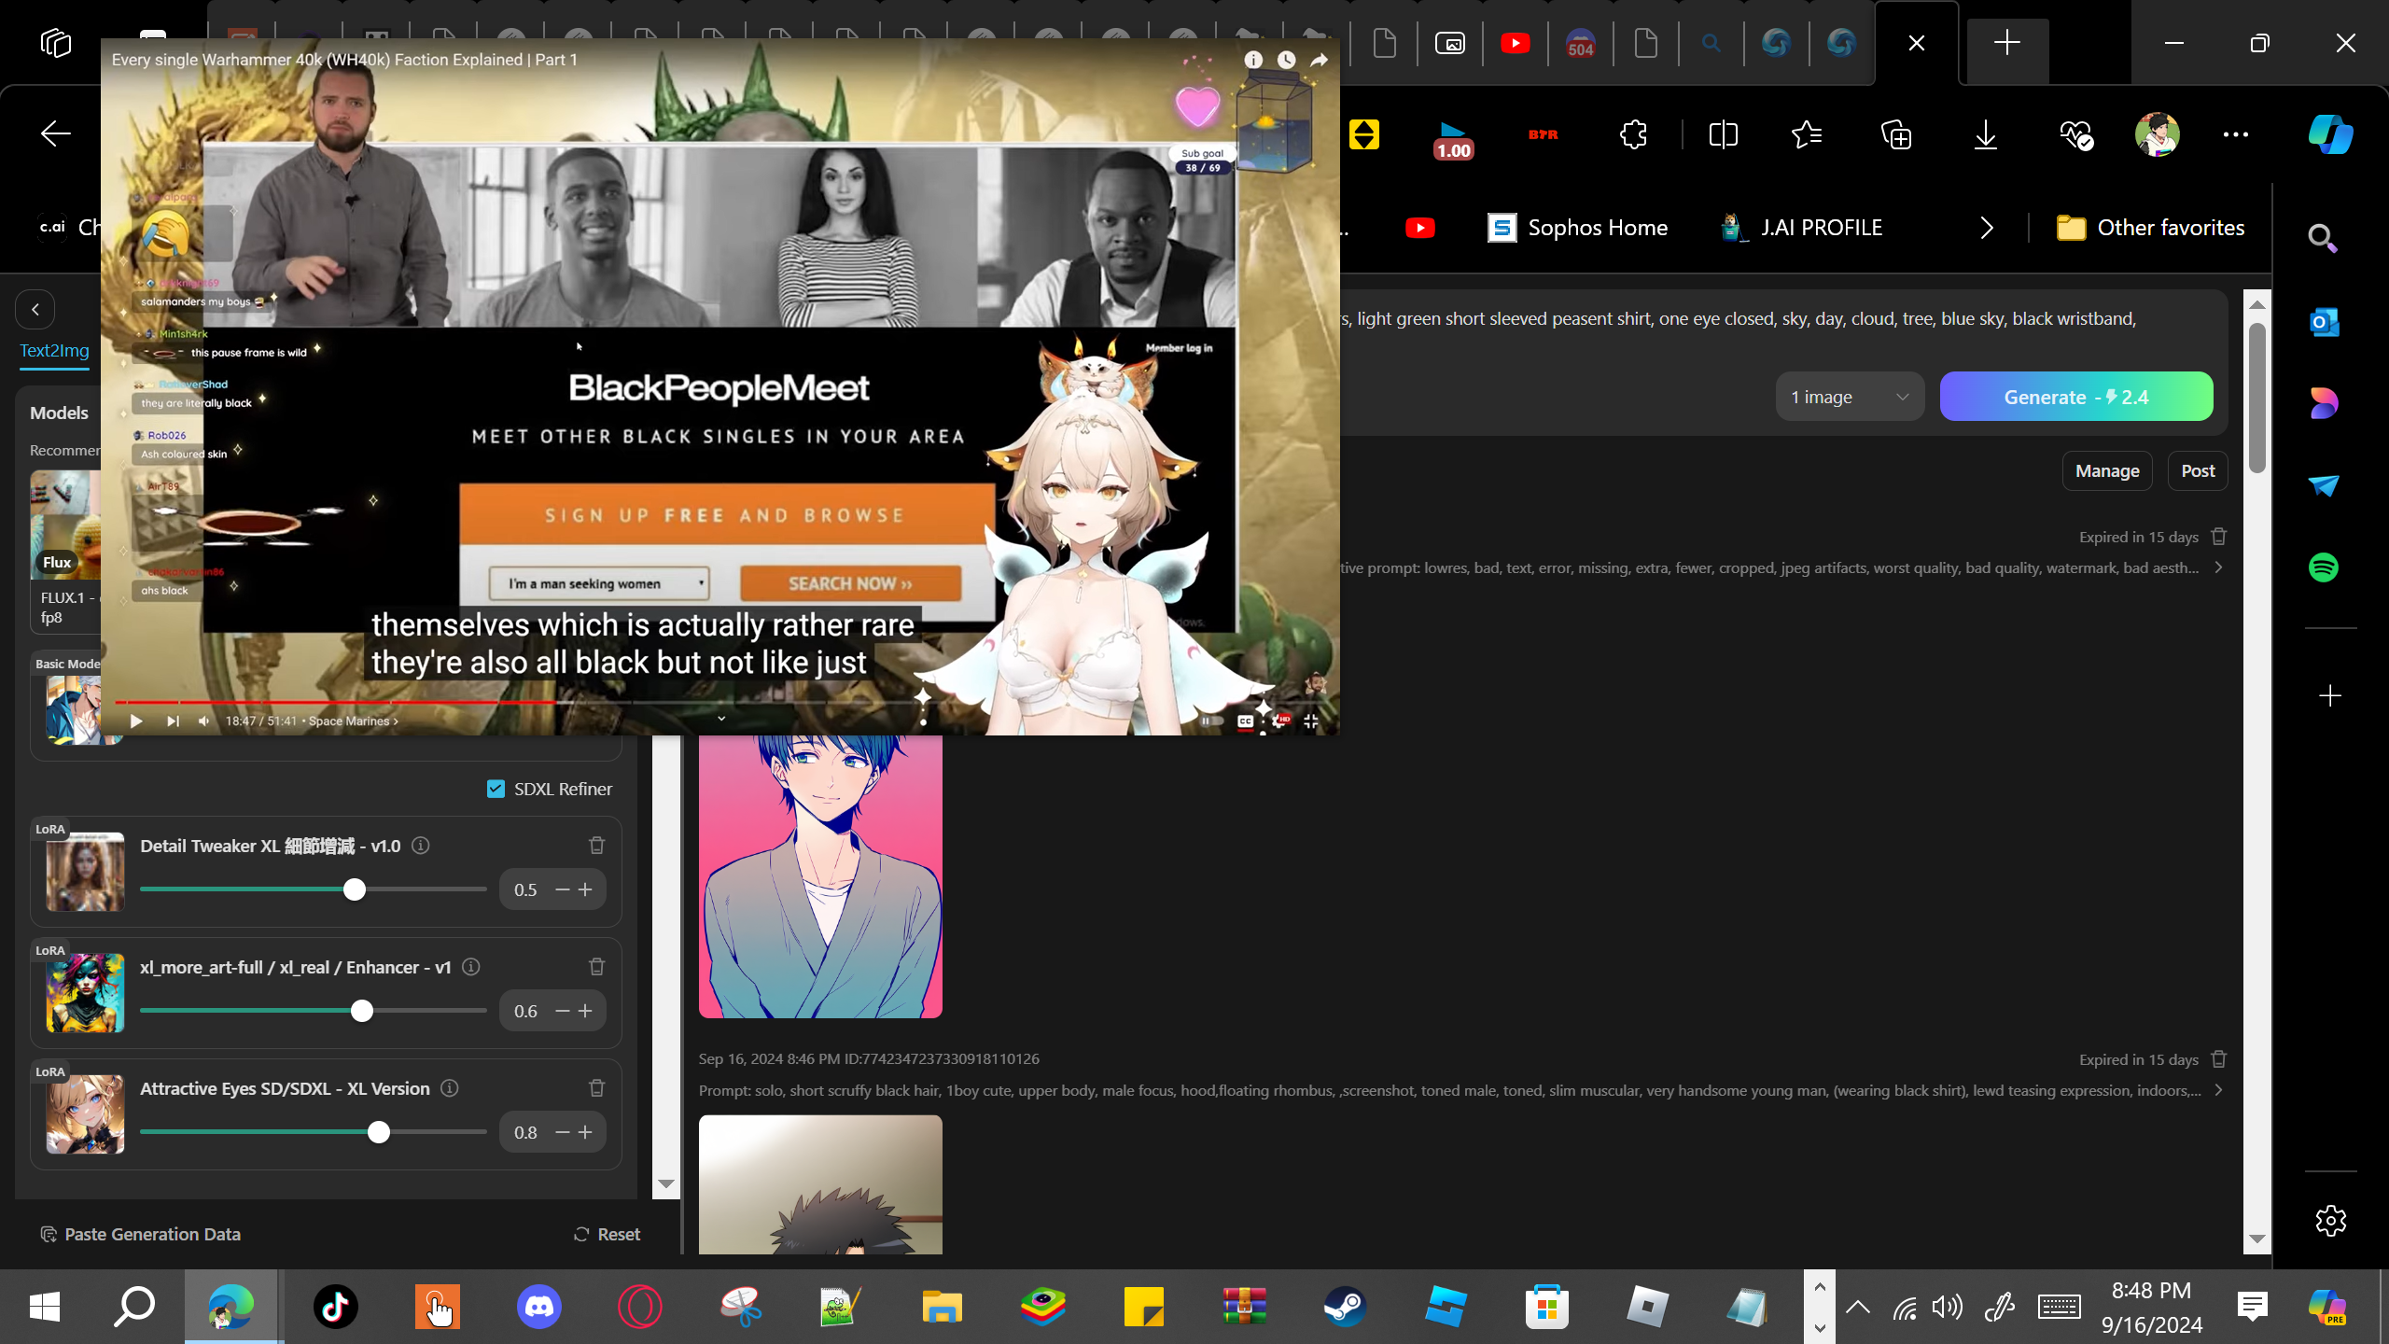The height and width of the screenshot is (1344, 2389).
Task: Increase Detail Tweaker XL weight with plus
Action: coord(585,889)
